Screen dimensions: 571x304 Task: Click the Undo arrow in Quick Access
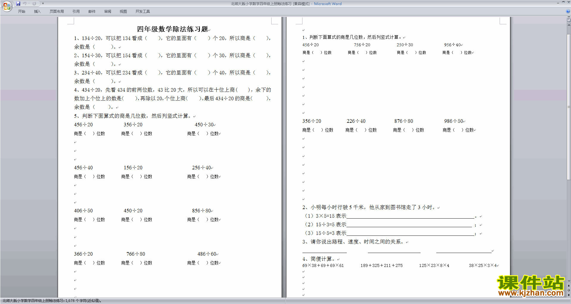coord(25,4)
